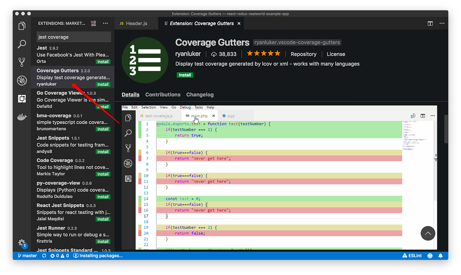Open the feedback smiley in status bar
This screenshot has height=275, width=461.
tap(430, 255)
